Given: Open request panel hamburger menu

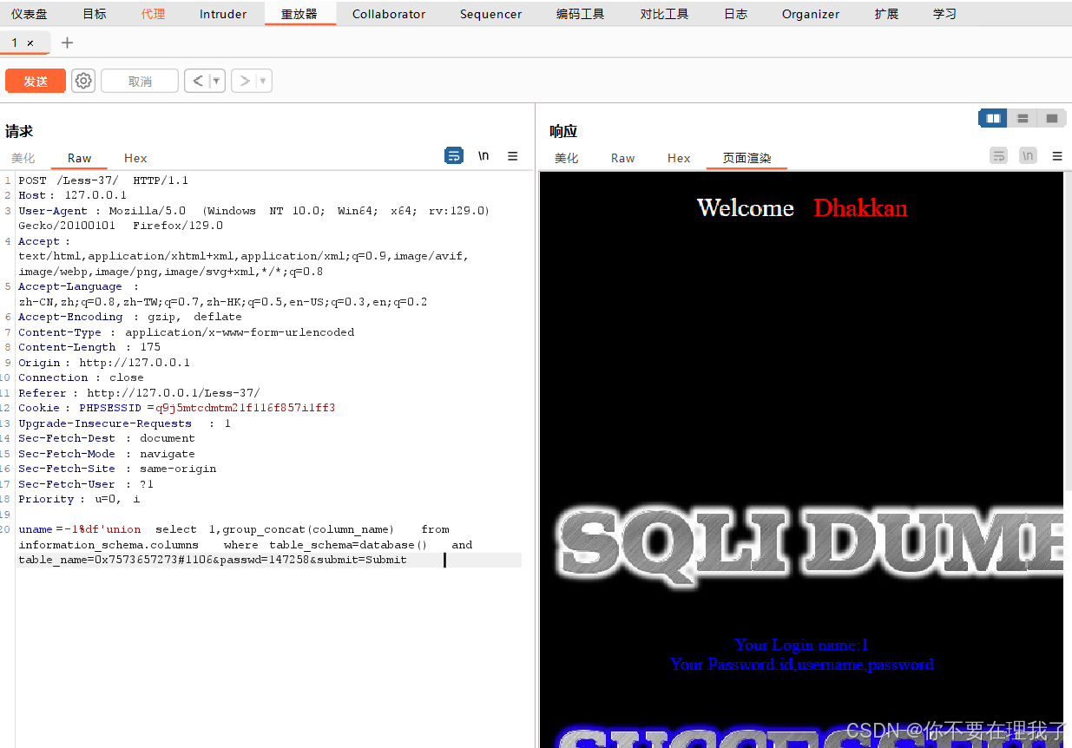Looking at the screenshot, I should (513, 155).
